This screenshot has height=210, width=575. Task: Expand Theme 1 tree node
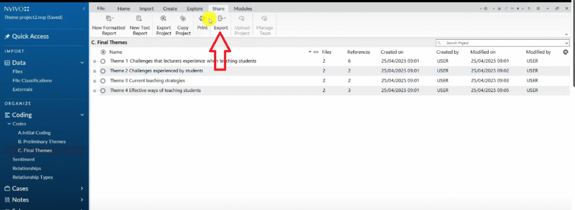click(x=94, y=61)
